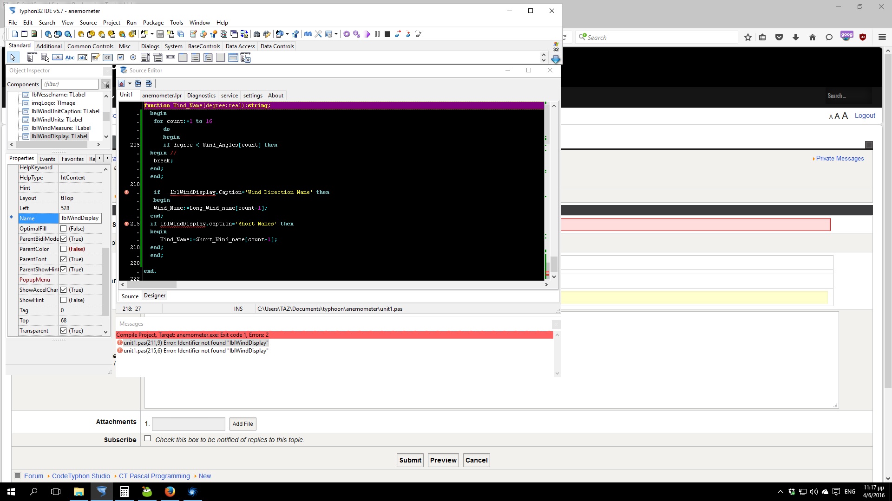Click the binoculars Find toolbar icon
Viewport: 892px width, 501px height.
pos(256,34)
